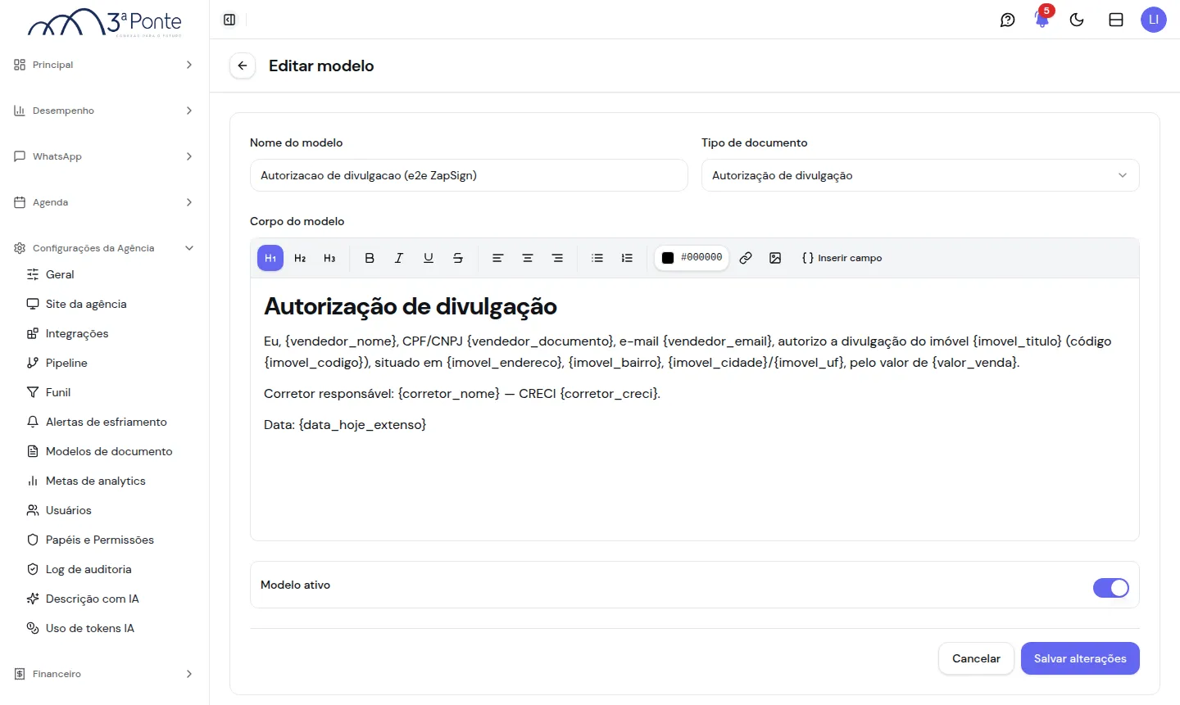Open the #000000 text color picker
1180x705 pixels.
692,258
